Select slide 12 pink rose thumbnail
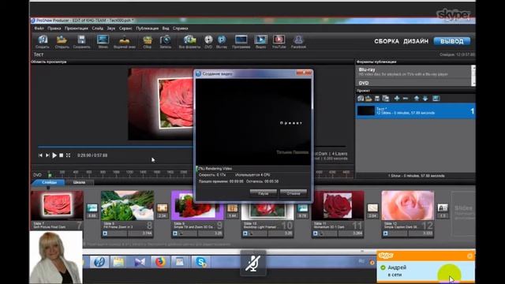The height and width of the screenshot is (284, 505). [408, 205]
